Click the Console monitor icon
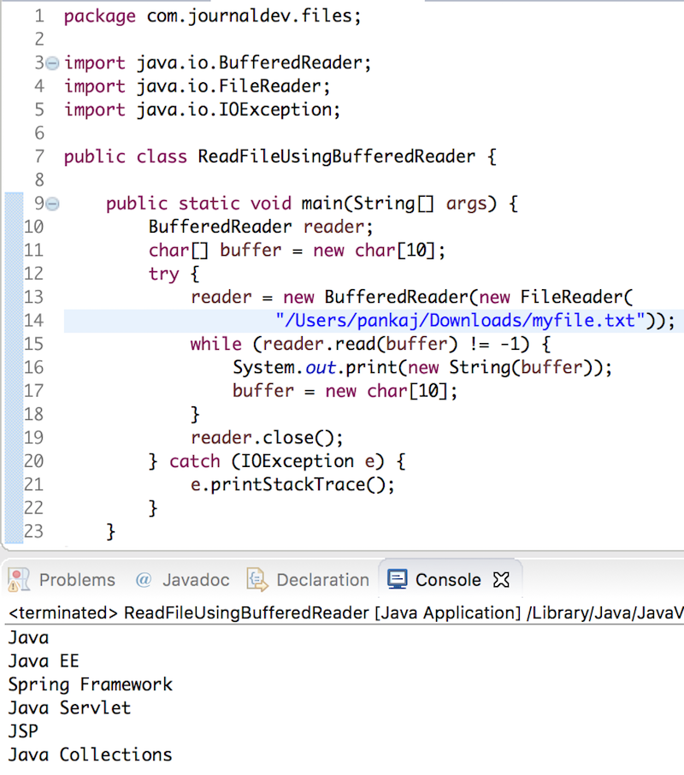 tap(398, 579)
